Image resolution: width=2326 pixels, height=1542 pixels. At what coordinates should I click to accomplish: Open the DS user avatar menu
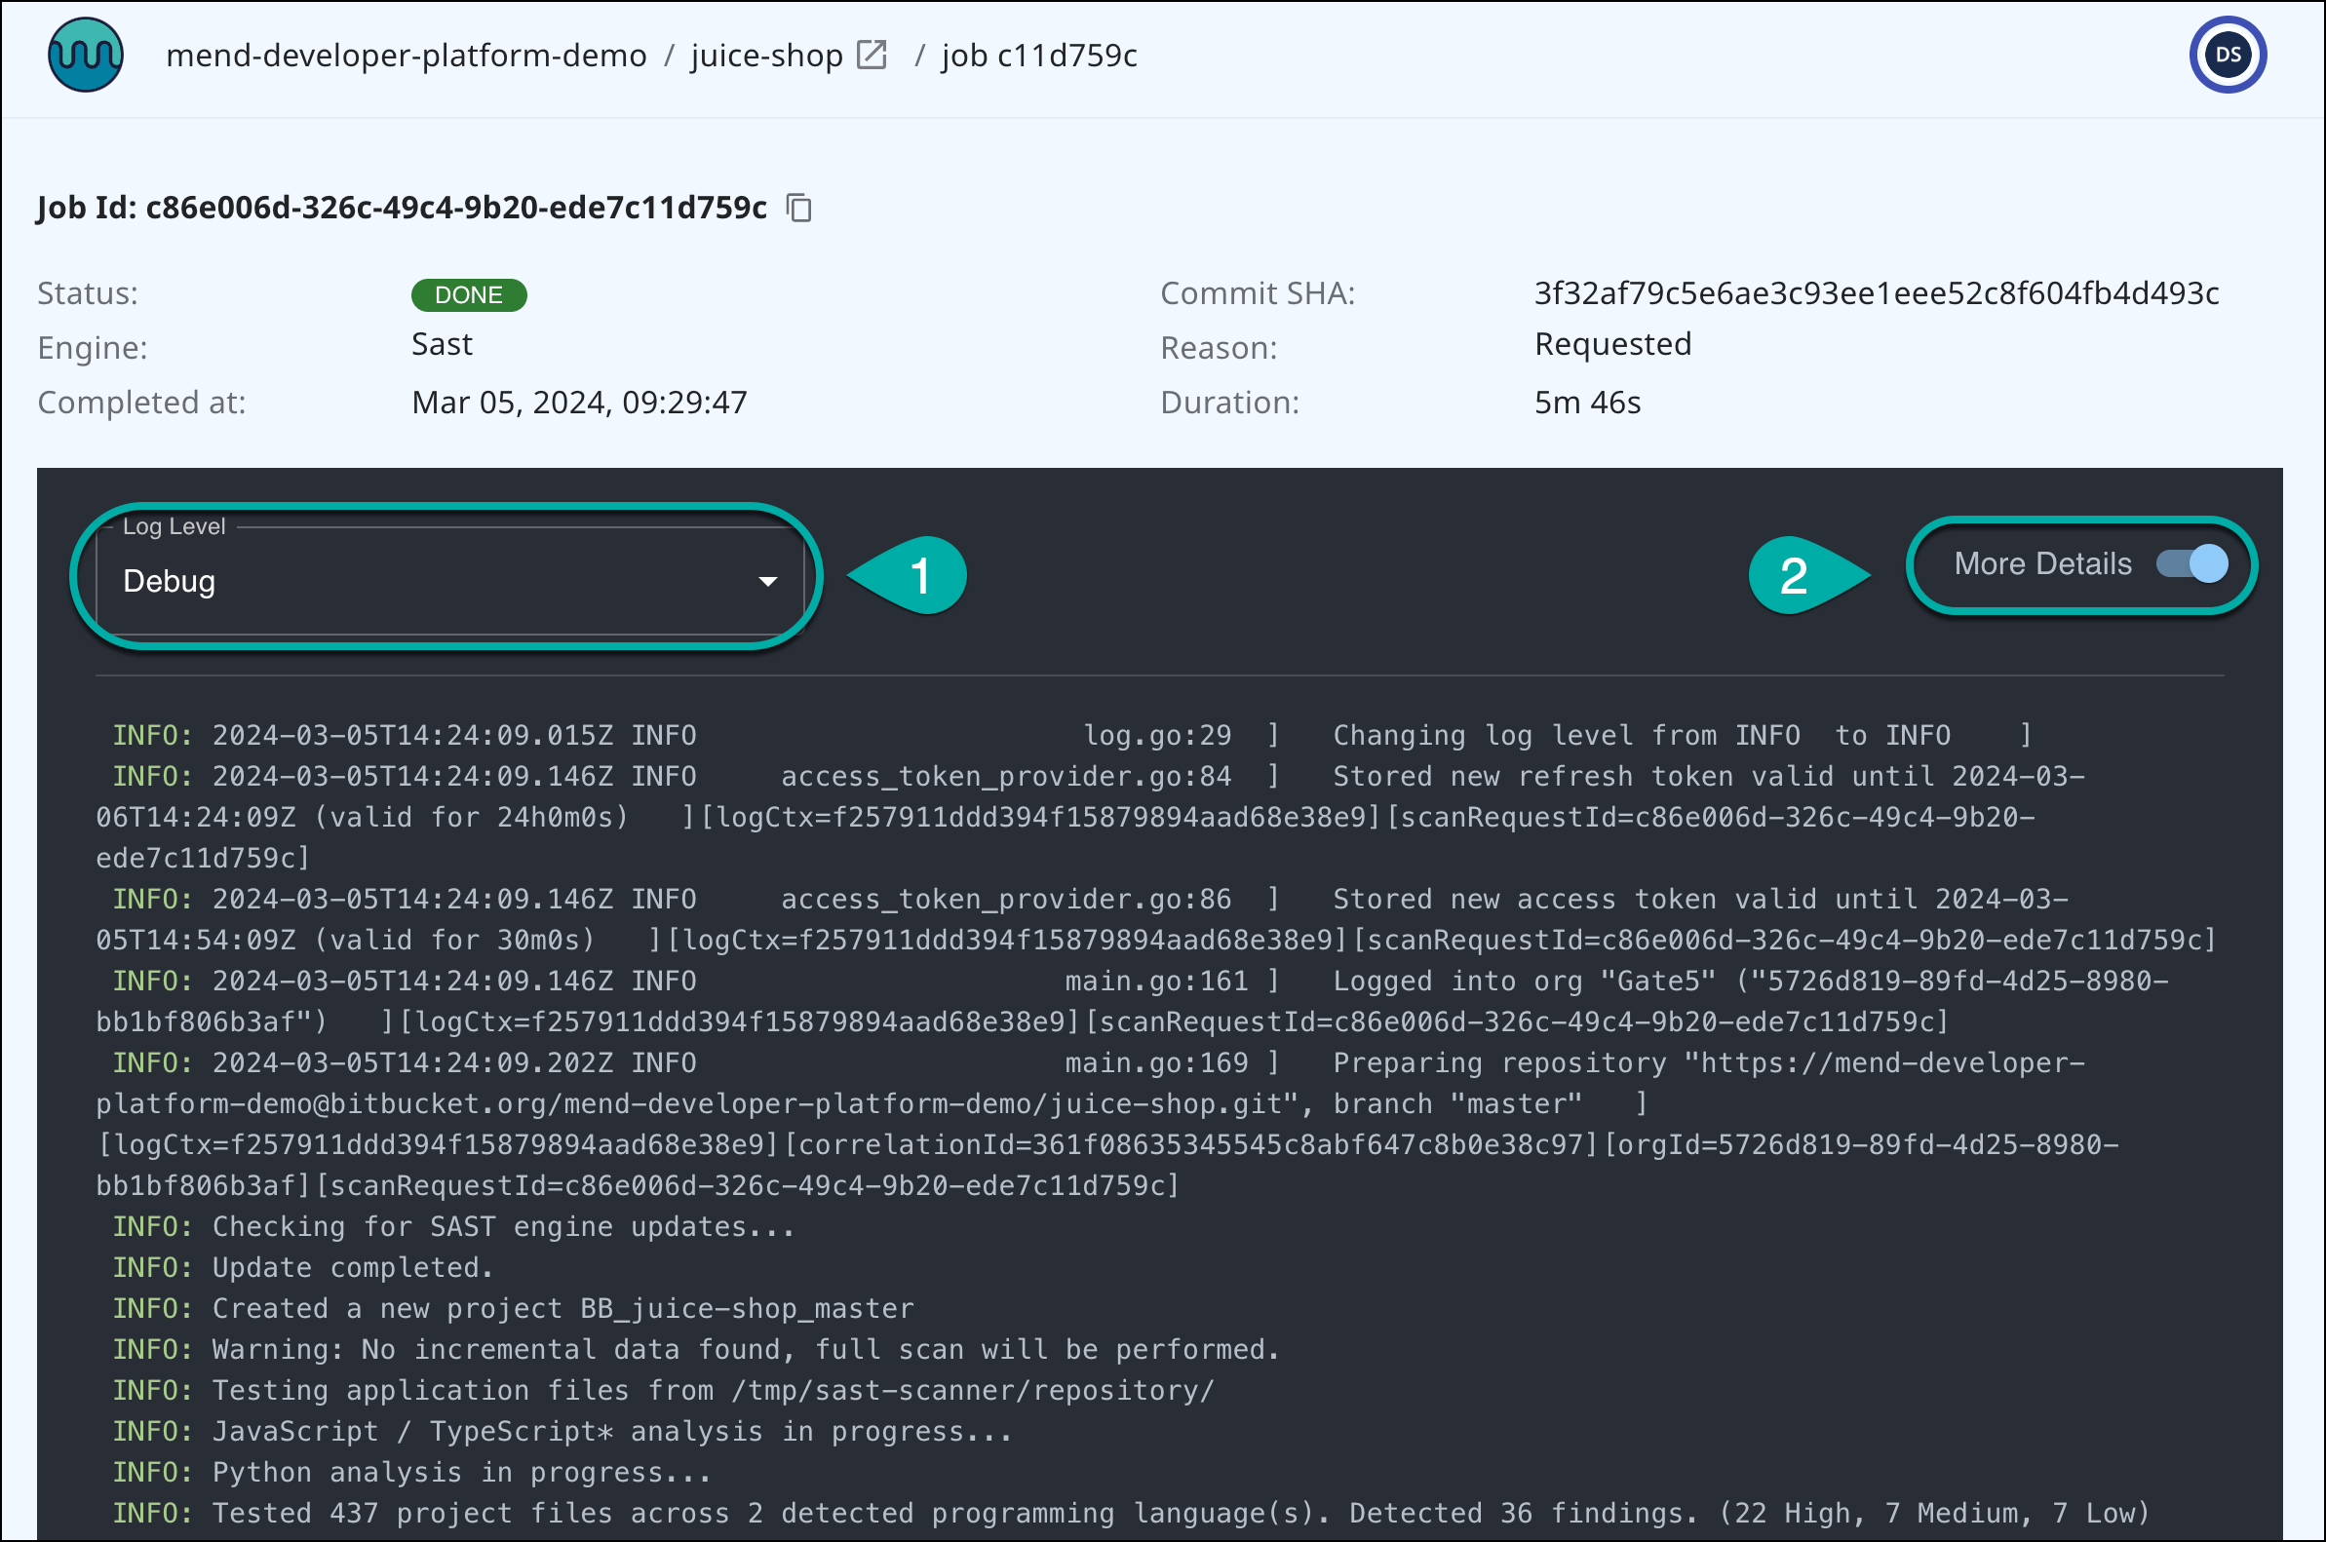pyautogui.click(x=2227, y=55)
